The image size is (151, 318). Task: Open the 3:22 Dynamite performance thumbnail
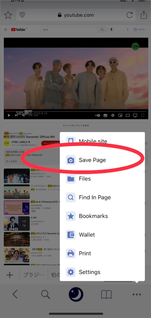click(x=17, y=239)
